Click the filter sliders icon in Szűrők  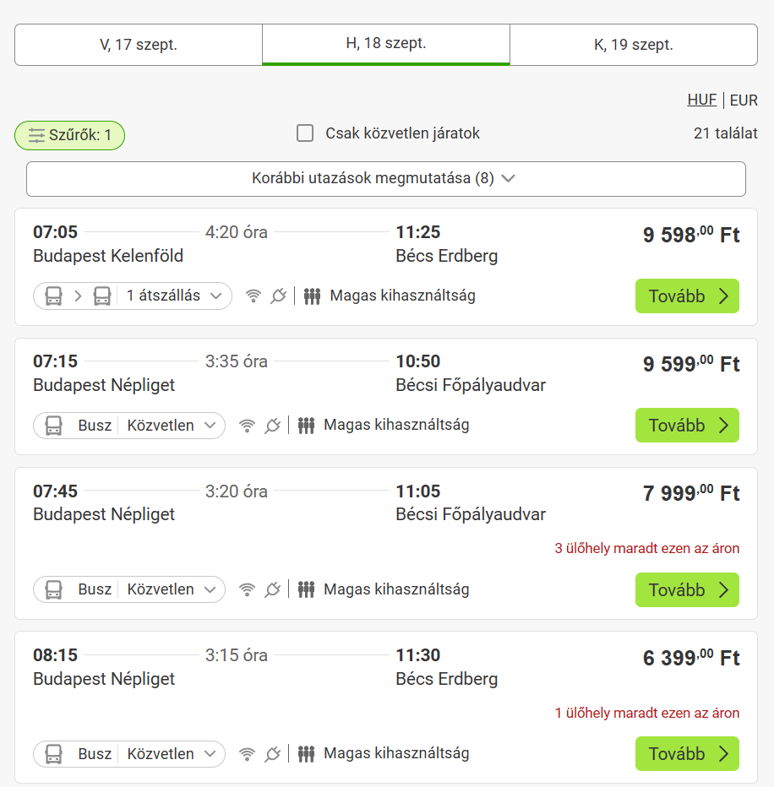click(x=36, y=135)
